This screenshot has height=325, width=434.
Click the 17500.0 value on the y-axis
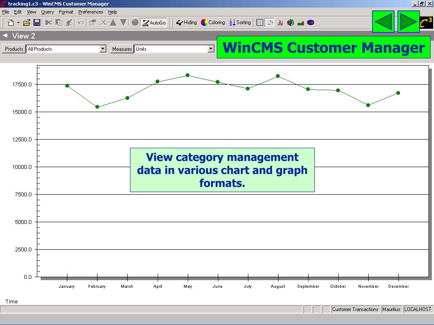[22, 84]
